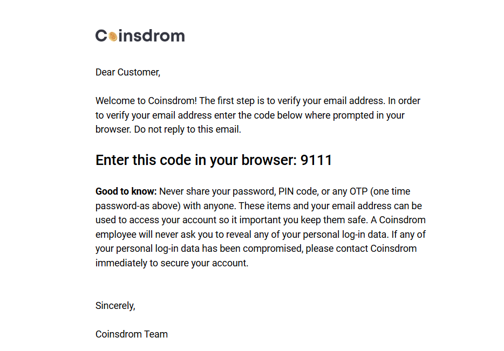Click the "Sincerely," closing line

(115, 306)
